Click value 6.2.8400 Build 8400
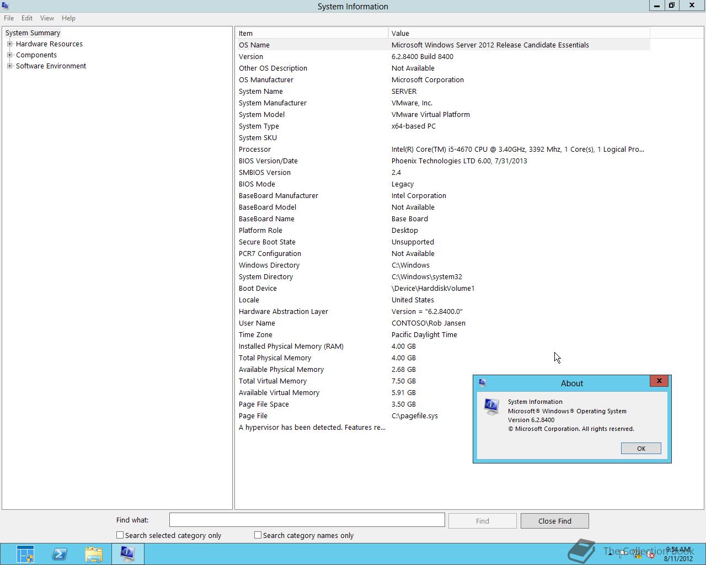 (422, 56)
